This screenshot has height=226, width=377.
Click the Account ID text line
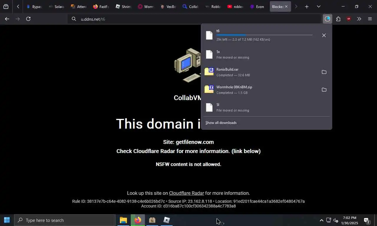pyautogui.click(x=188, y=206)
